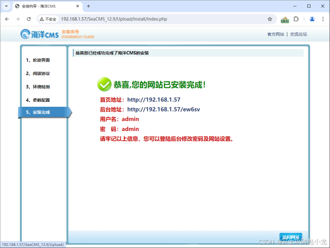Go back using the browser back arrow
Viewport: 330px width, 248px height.
click(7, 19)
